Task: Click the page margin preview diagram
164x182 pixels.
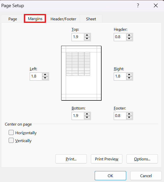Action: 81,73
